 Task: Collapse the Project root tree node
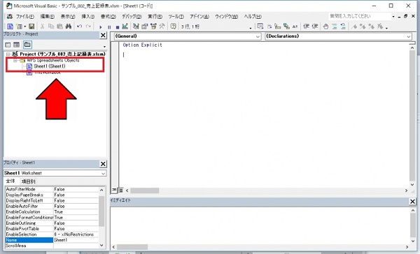(8, 54)
